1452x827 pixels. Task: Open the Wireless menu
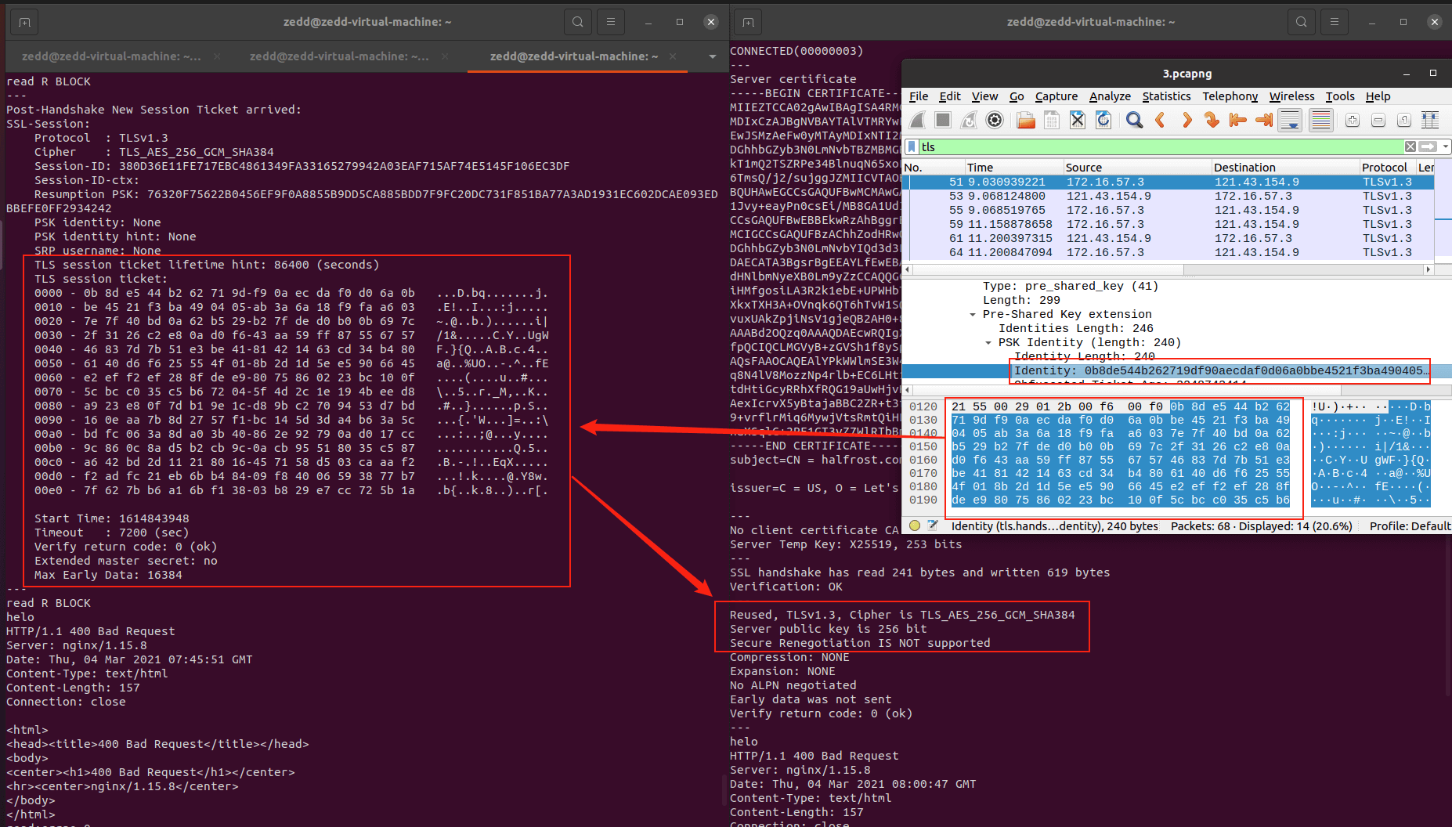(1291, 96)
